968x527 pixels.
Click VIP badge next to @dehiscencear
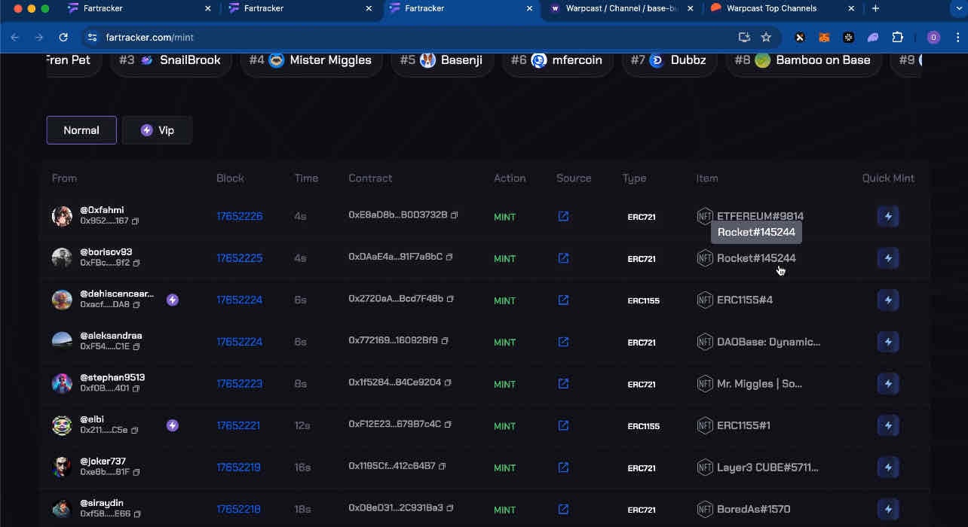(173, 300)
